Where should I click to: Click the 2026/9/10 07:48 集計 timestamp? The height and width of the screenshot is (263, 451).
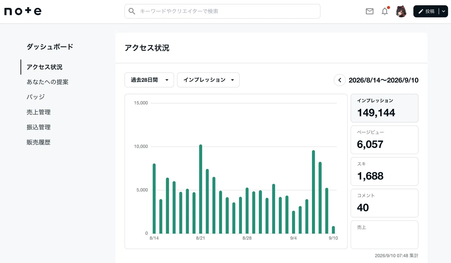(x=397, y=255)
